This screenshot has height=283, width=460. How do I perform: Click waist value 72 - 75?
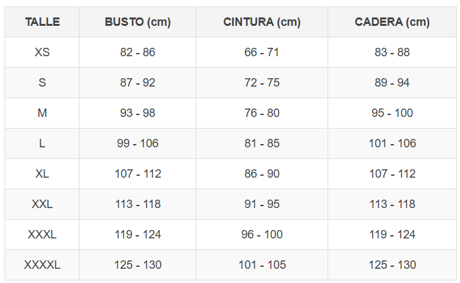click(262, 83)
